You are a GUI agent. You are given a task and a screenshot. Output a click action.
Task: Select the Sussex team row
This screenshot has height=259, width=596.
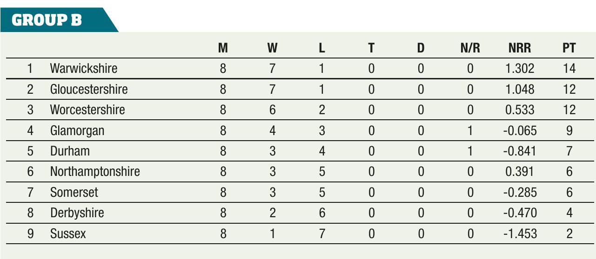coord(68,233)
